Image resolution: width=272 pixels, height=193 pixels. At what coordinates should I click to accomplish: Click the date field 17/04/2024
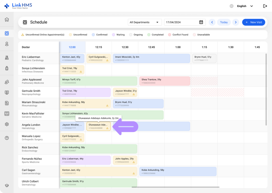pyautogui.click(x=185, y=22)
